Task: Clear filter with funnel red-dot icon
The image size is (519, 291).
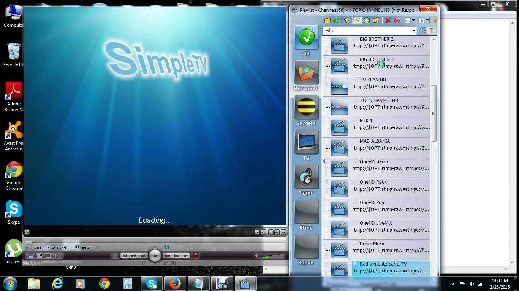Action: [423, 30]
